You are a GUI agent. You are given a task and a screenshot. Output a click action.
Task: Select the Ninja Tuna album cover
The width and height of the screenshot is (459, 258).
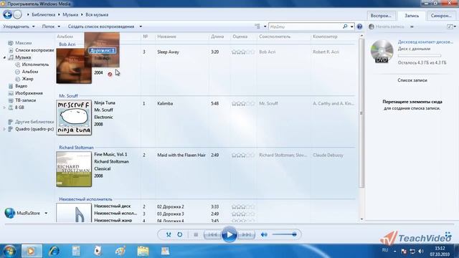click(74, 118)
